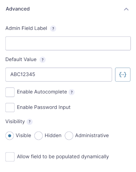Click the Enable Autocomplete label text

pyautogui.click(x=42, y=92)
